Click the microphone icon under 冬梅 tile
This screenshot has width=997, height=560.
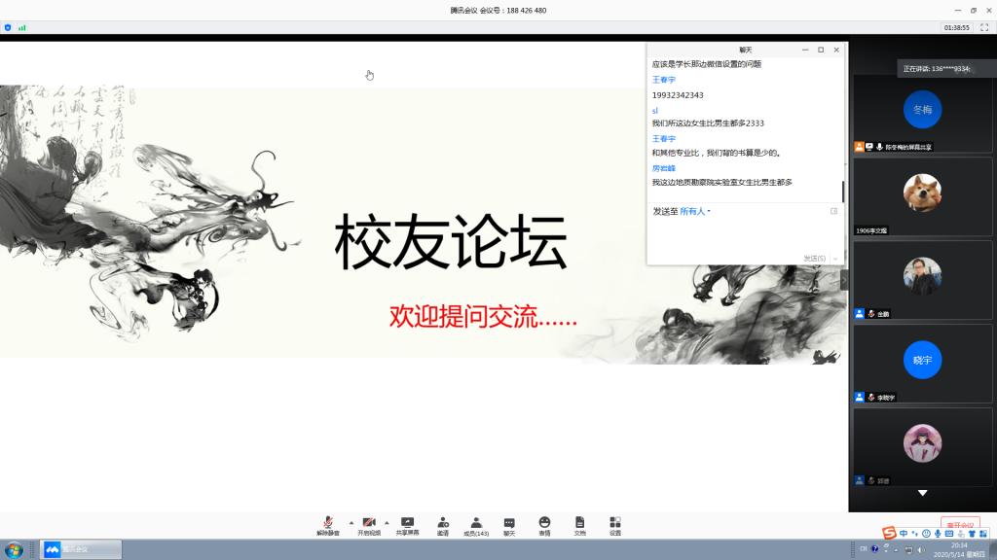[x=879, y=147]
